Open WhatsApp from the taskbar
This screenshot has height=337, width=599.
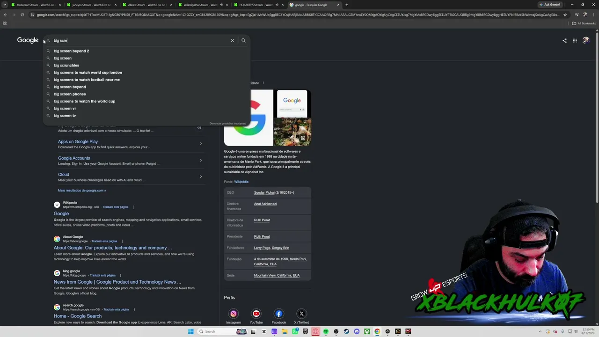[x=295, y=331]
